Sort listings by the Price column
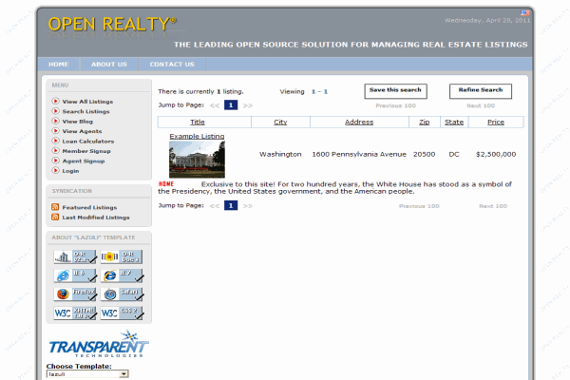The width and height of the screenshot is (570, 380). point(496,122)
